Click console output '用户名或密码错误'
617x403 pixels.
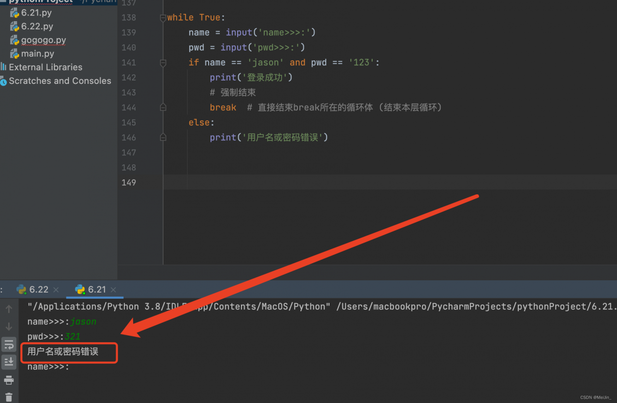click(63, 351)
